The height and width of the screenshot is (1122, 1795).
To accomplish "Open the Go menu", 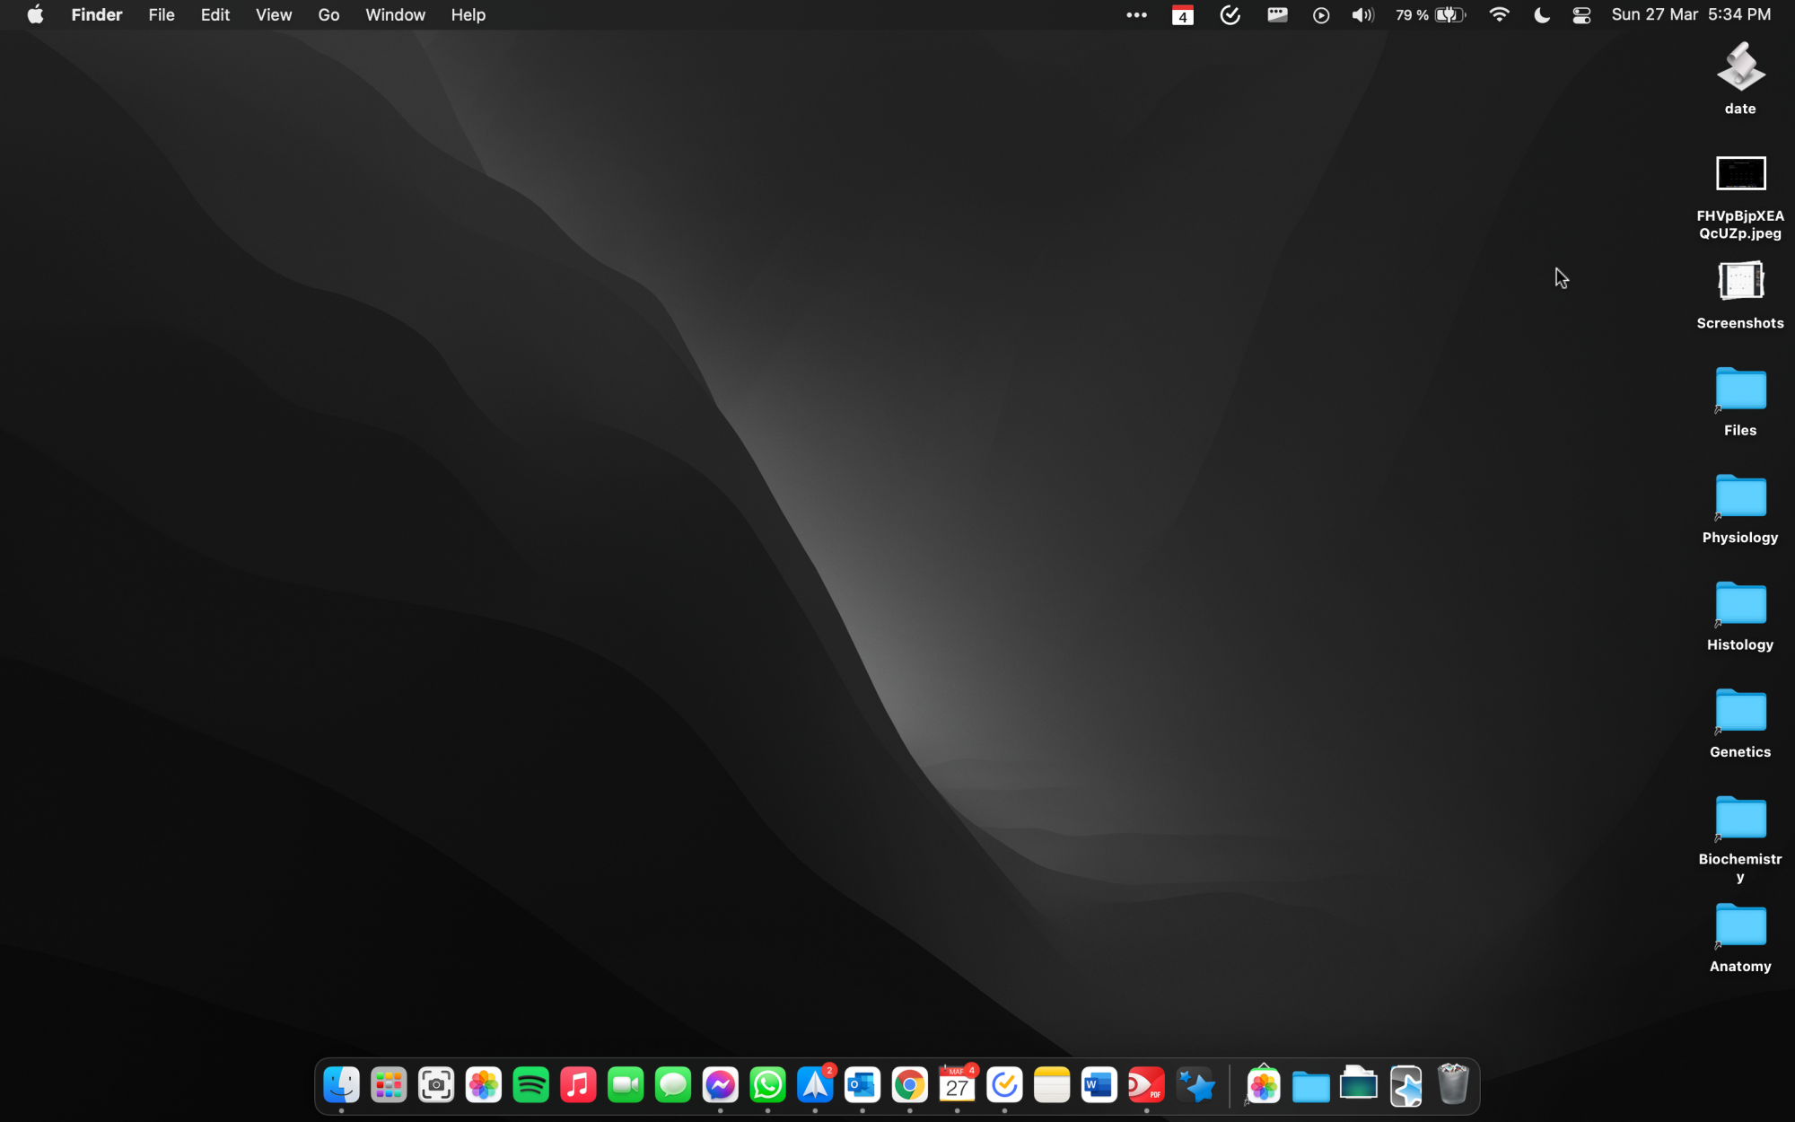I will (x=328, y=15).
